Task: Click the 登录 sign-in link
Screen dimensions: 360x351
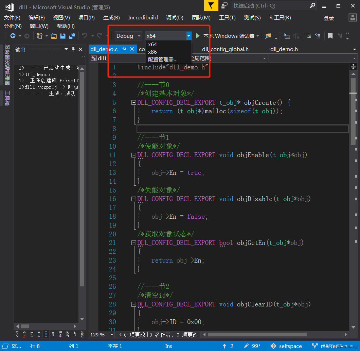Action: pos(328,18)
